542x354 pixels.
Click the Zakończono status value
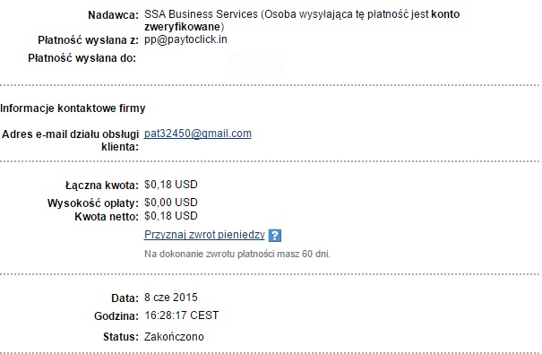point(174,337)
